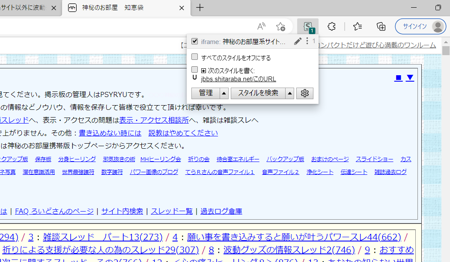Open the browser Extensions puzzle icon
Screen dimensions: 450x262
(x=331, y=26)
